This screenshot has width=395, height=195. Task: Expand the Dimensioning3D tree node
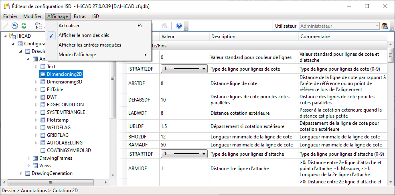(36, 82)
